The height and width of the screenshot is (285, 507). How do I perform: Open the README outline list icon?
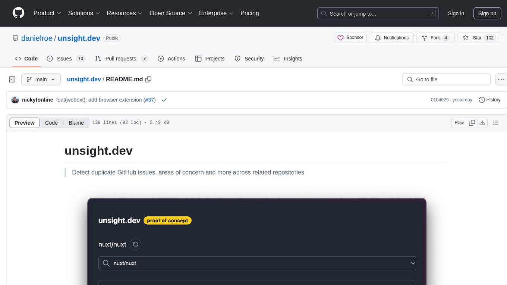[x=495, y=123]
